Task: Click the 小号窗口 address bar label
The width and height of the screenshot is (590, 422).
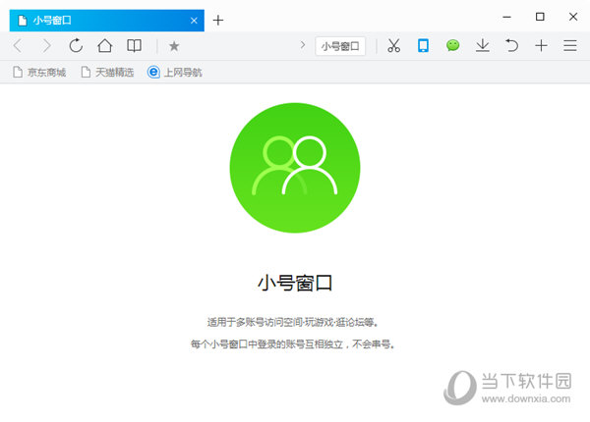Action: tap(340, 46)
